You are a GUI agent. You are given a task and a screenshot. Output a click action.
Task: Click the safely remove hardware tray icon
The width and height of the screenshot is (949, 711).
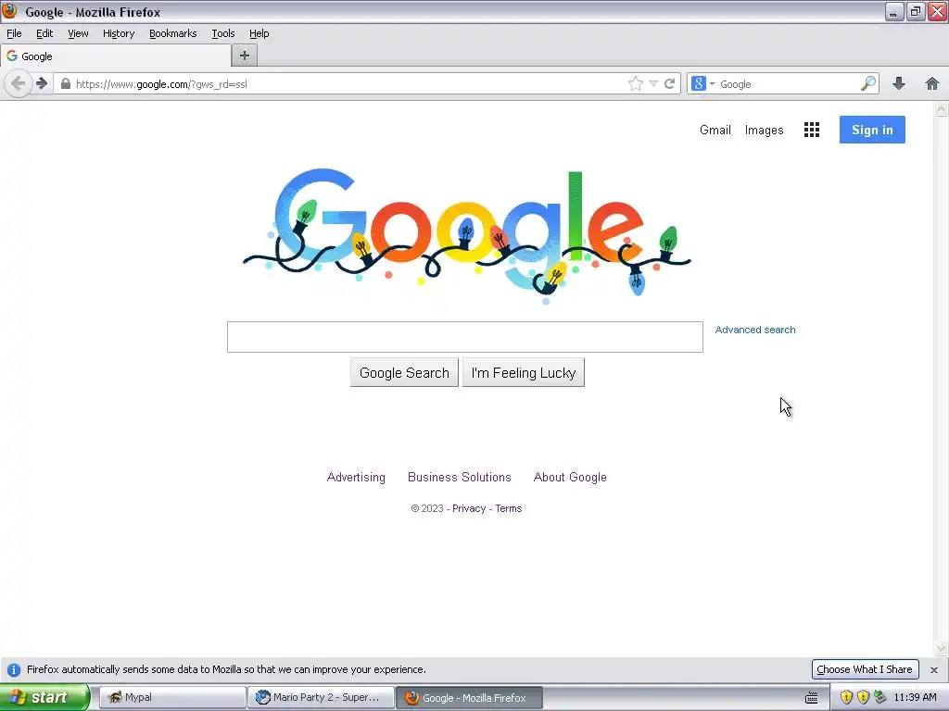pyautogui.click(x=880, y=697)
